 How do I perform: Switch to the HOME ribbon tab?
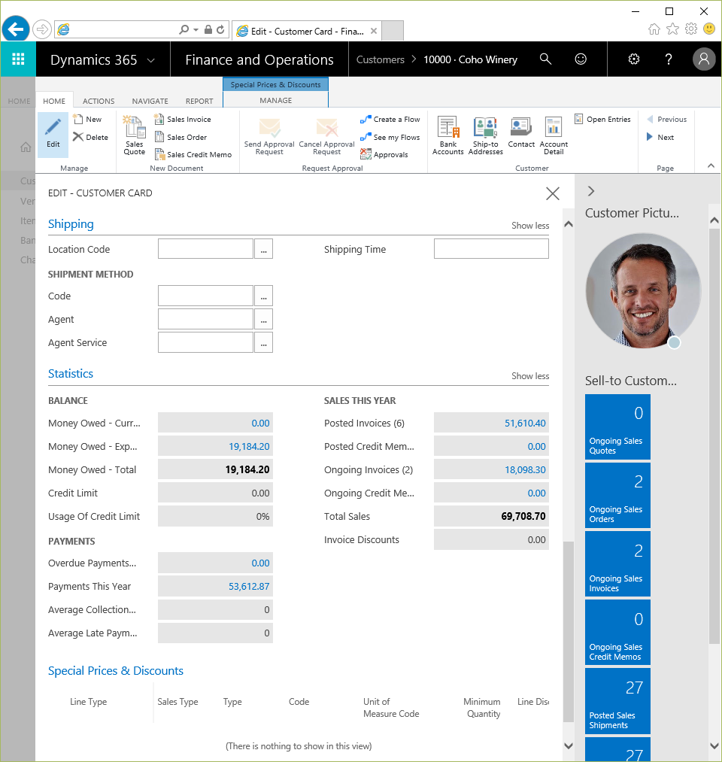54,101
